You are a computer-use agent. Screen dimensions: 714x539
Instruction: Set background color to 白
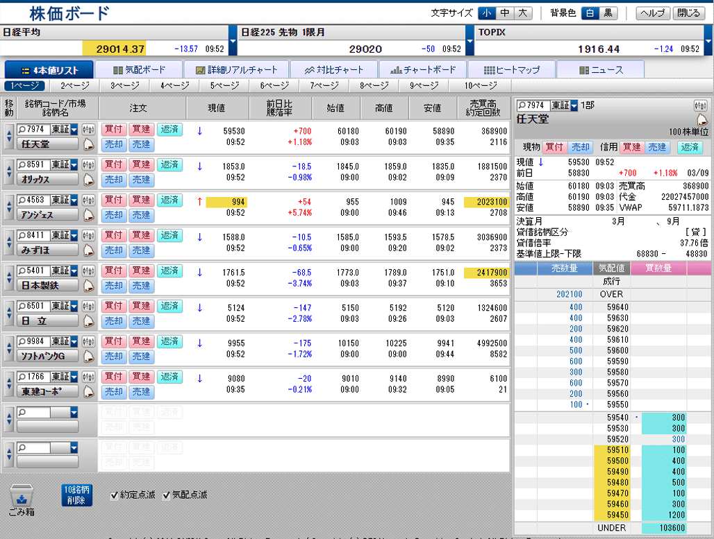pos(590,13)
